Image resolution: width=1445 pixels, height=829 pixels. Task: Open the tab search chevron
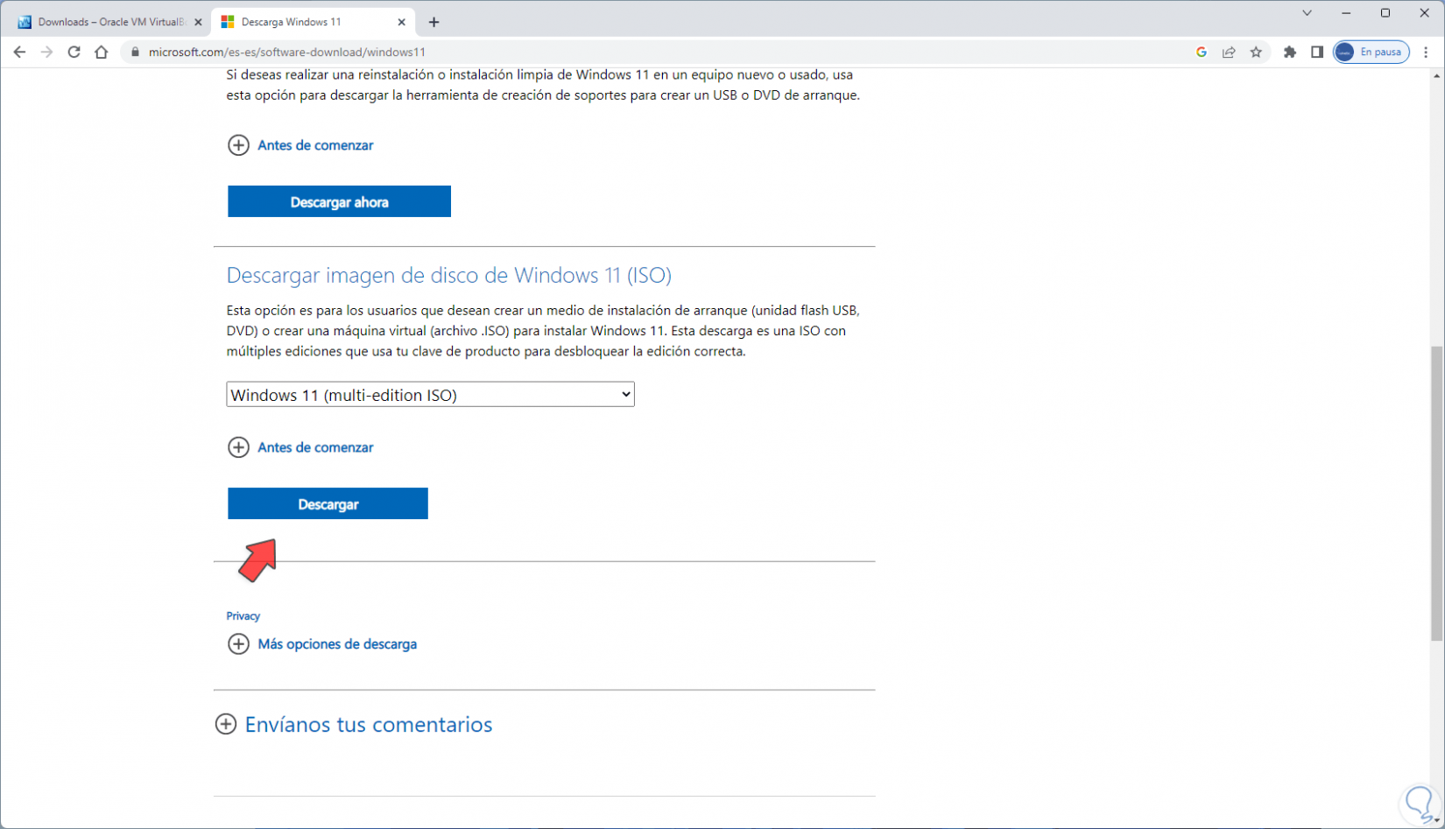(x=1307, y=13)
